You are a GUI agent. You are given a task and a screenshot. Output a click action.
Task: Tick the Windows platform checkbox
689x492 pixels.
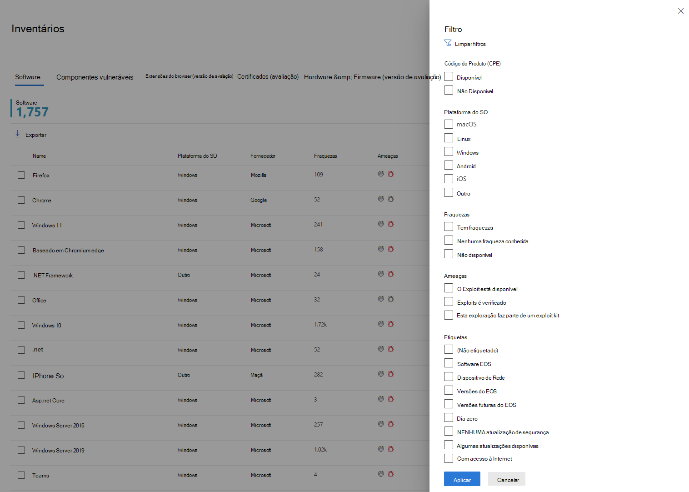[x=449, y=151]
